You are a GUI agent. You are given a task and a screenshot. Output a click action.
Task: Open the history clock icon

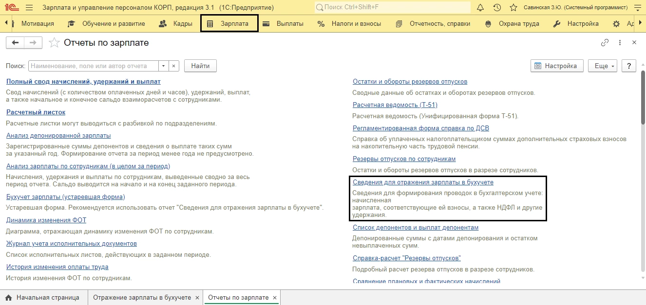[497, 8]
